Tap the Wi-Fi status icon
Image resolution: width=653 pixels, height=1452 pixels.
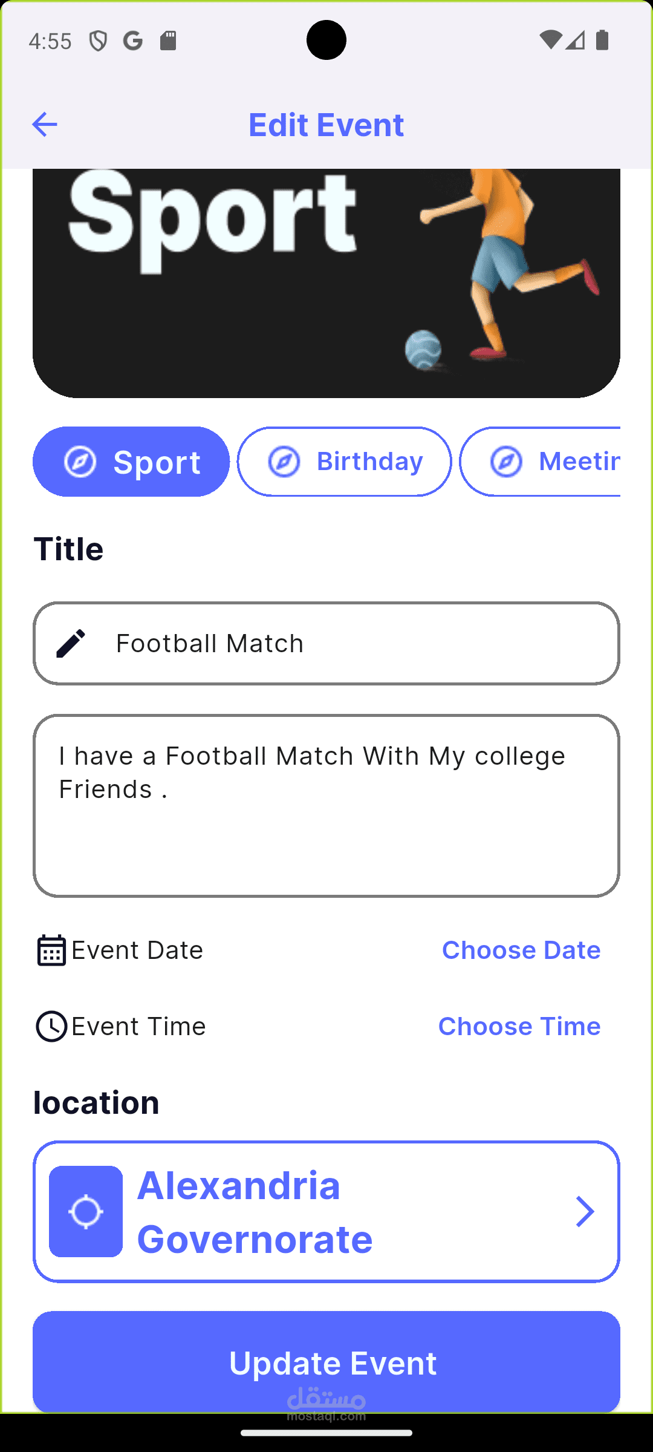point(550,41)
